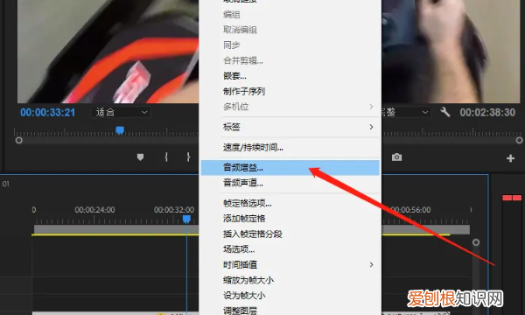
Task: Click the mark in bracket icon
Action: [166, 157]
